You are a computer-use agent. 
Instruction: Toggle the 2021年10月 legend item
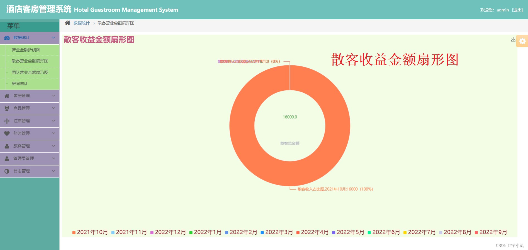90,232
